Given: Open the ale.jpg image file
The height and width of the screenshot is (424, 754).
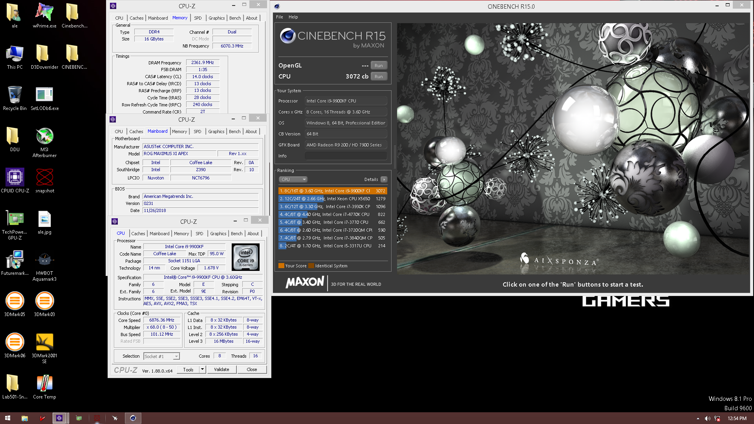Looking at the screenshot, I should tap(44, 222).
